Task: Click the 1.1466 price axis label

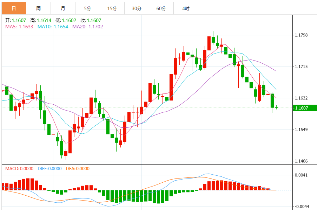Action: (x=302, y=161)
